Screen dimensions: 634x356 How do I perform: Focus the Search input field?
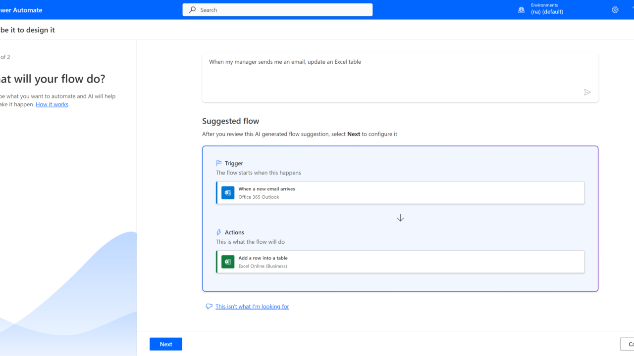282,10
